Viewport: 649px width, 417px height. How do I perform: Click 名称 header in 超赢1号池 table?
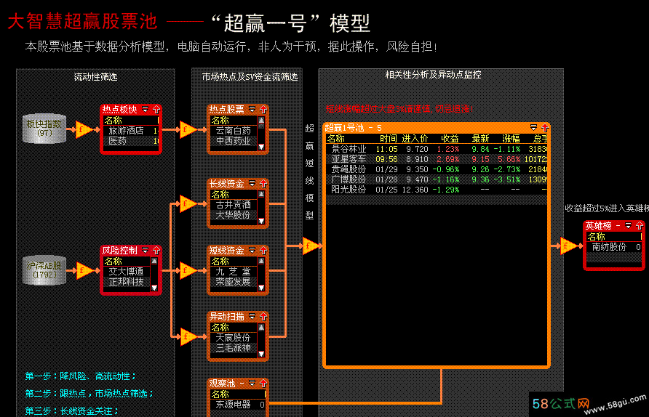coord(335,139)
